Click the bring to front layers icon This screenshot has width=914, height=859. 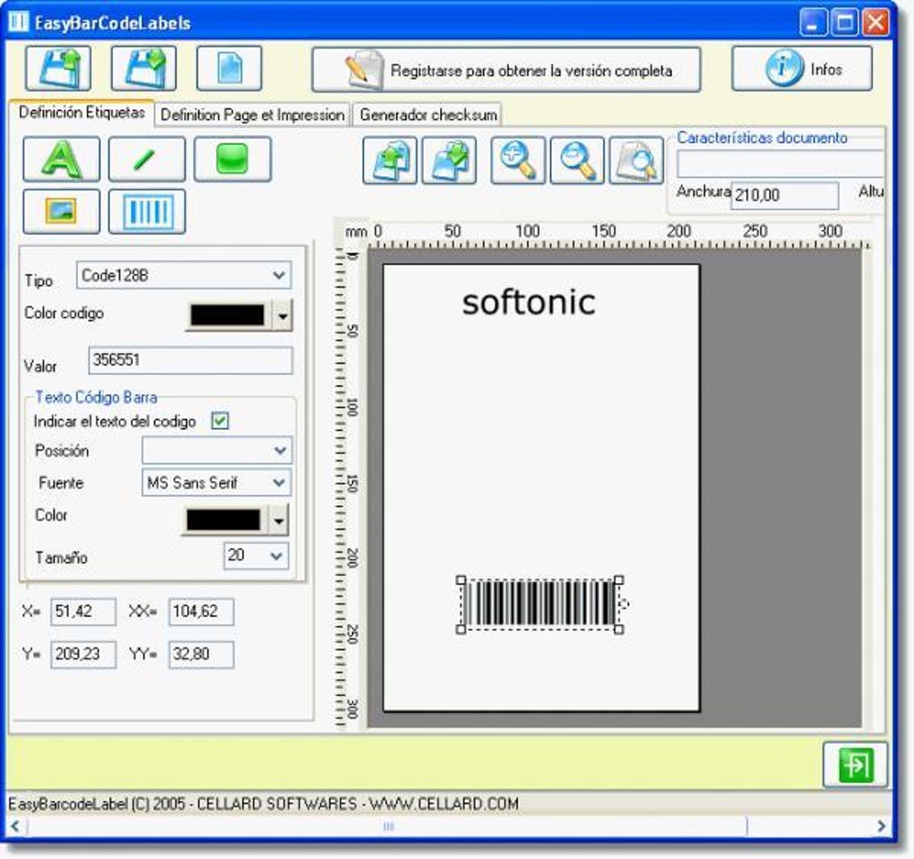pos(390,160)
